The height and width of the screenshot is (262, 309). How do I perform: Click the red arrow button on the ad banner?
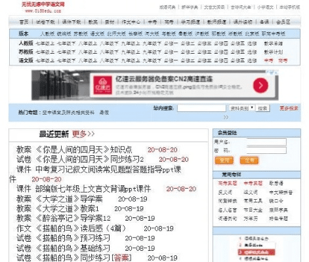pos(260,85)
